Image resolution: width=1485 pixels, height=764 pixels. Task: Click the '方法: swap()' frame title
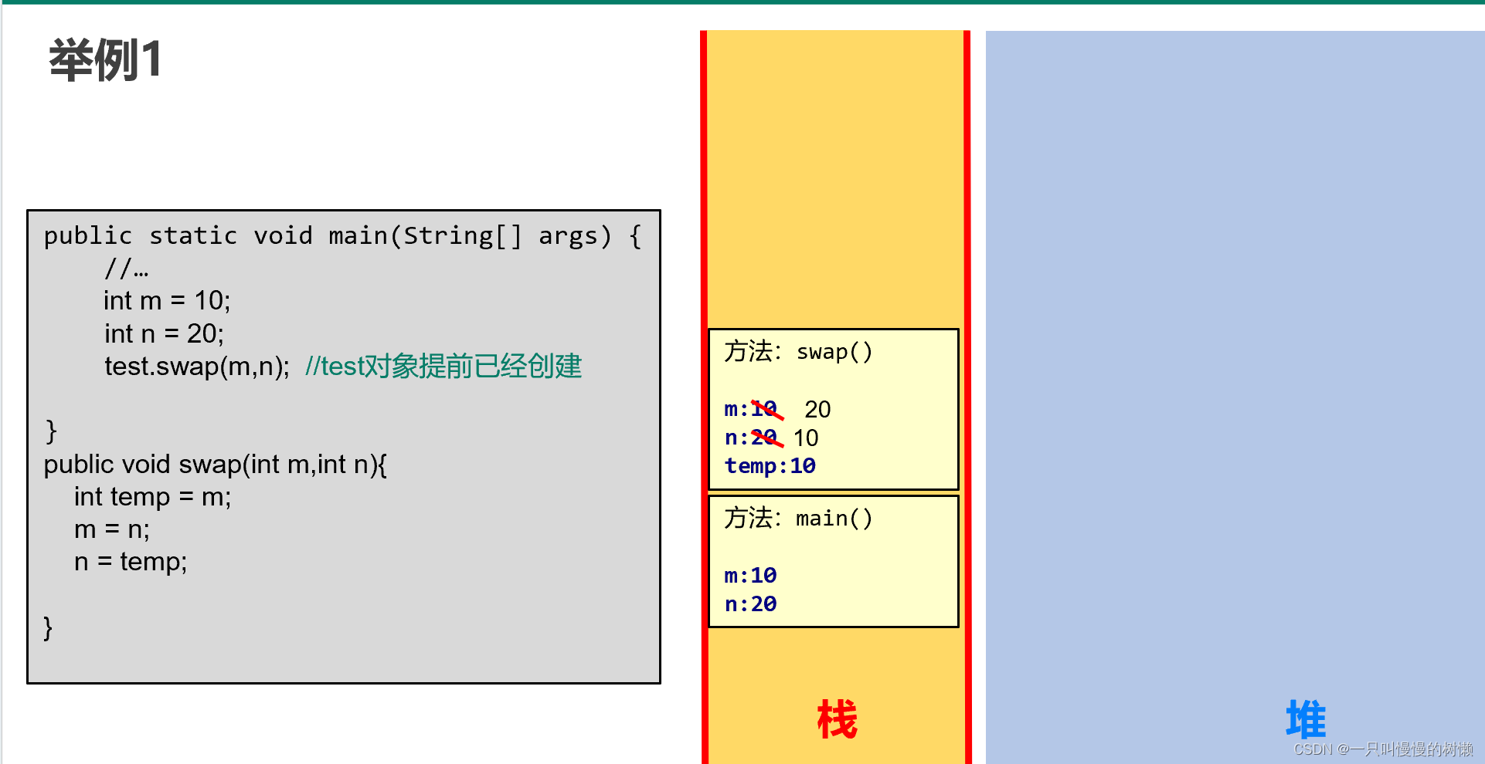[798, 352]
